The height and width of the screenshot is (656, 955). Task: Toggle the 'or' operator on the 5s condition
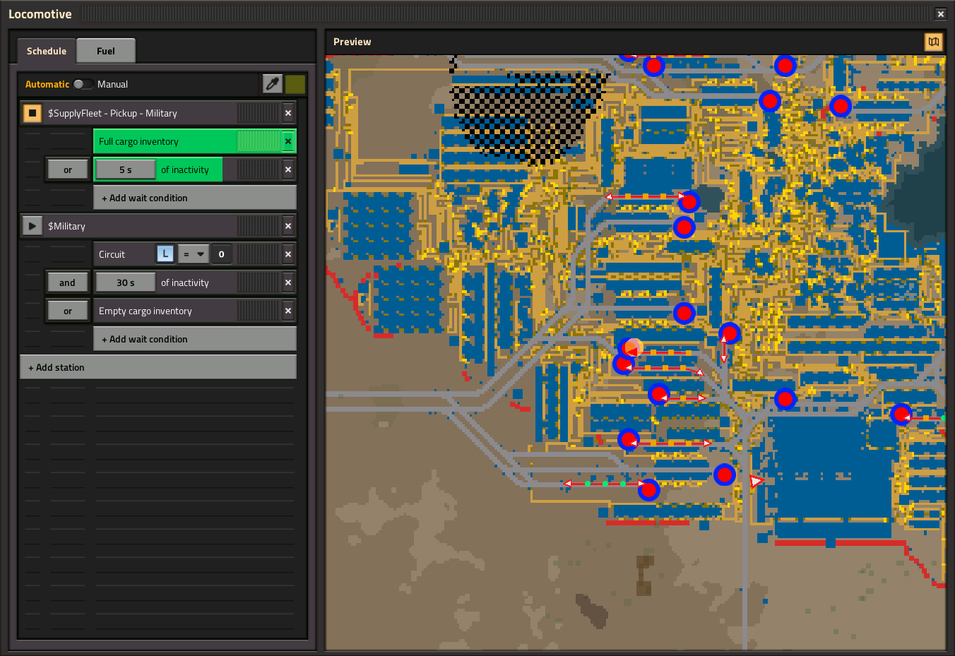click(67, 169)
